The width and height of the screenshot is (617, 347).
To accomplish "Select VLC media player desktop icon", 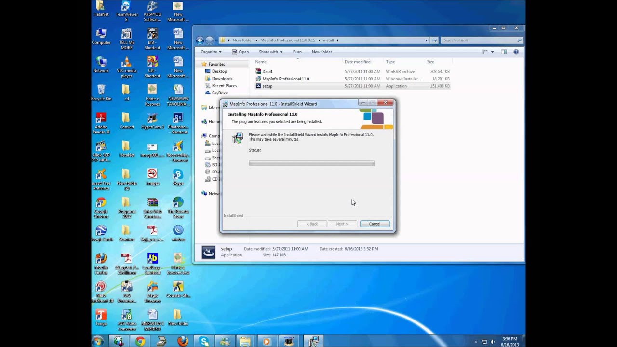I will 126,67.
